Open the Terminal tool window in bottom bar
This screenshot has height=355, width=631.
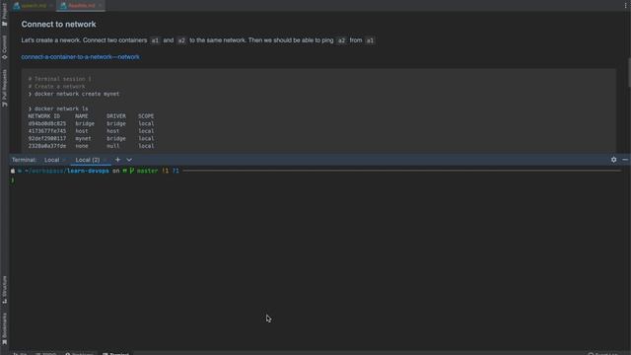[x=115, y=353]
